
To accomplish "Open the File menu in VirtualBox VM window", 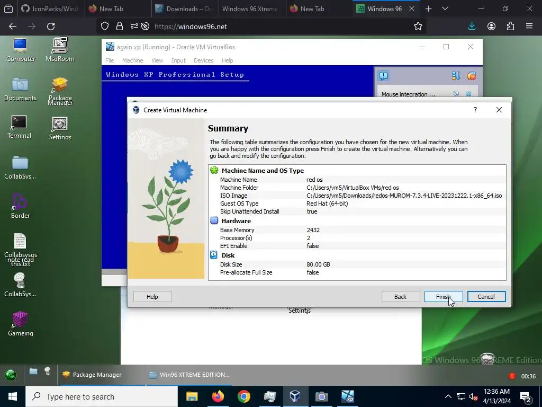I will coord(110,60).
